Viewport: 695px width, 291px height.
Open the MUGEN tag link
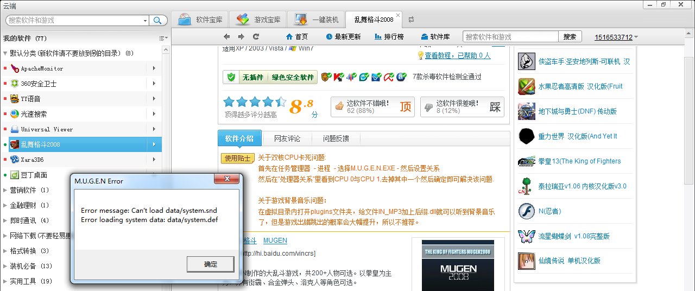tap(275, 241)
